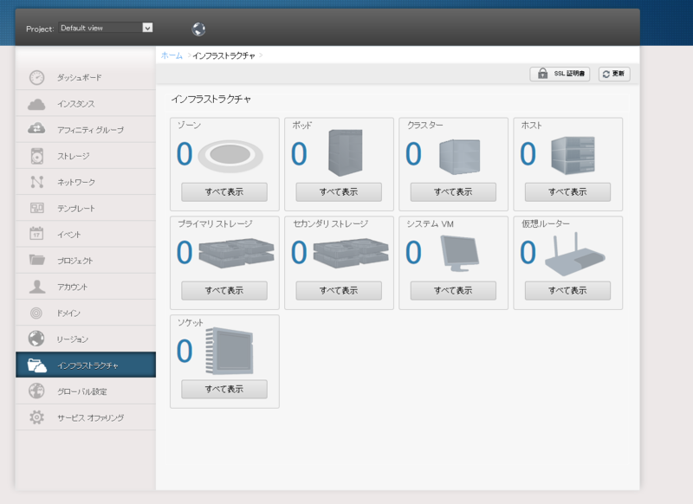693x504 pixels.
Task: Switch to アフィニティ グループ section
Action: 35,130
